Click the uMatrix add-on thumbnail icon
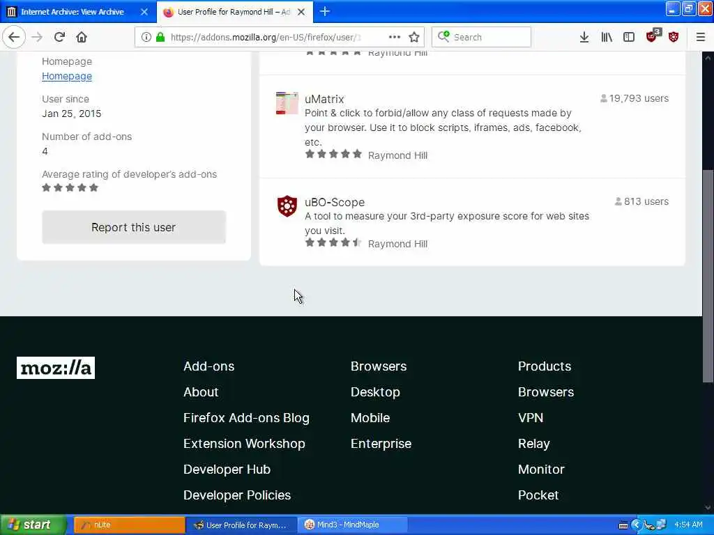Image resolution: width=714 pixels, height=535 pixels. point(287,103)
